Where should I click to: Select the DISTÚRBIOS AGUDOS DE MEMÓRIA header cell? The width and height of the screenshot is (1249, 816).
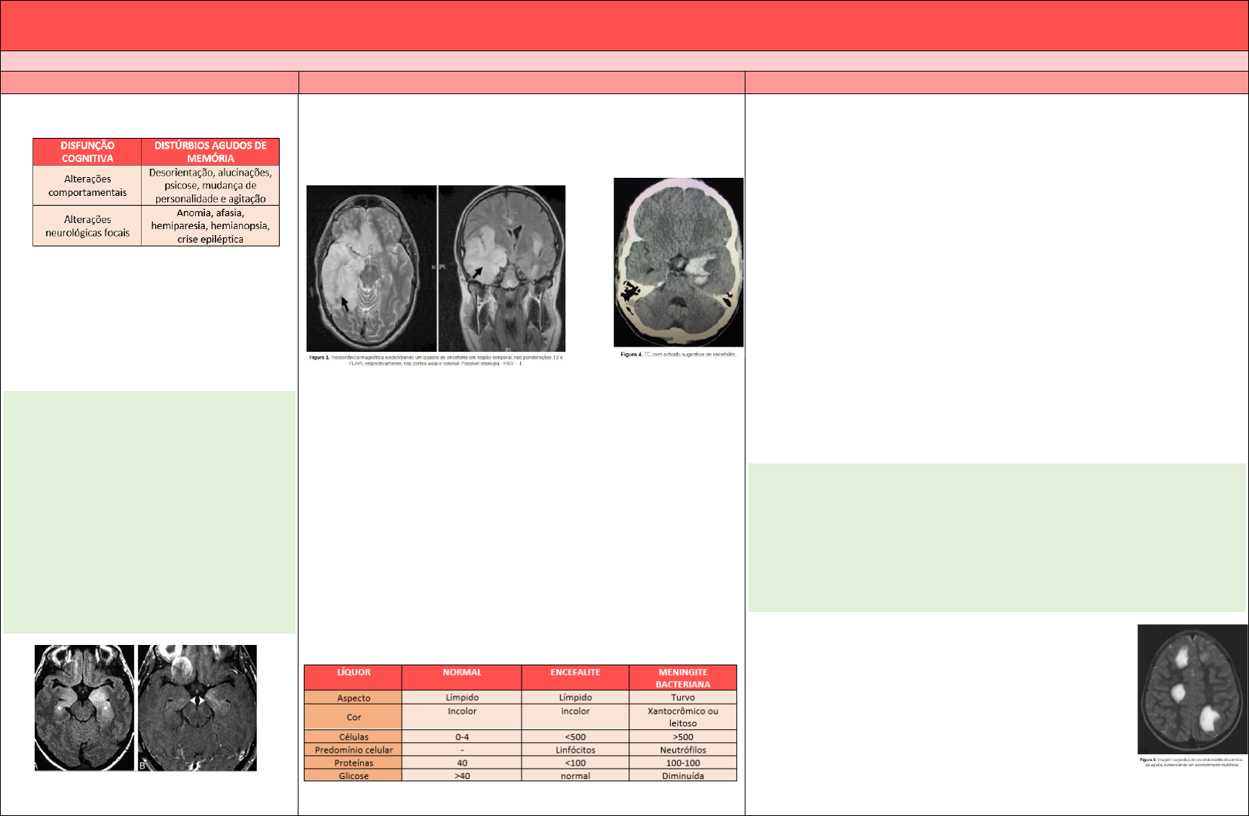pyautogui.click(x=210, y=152)
